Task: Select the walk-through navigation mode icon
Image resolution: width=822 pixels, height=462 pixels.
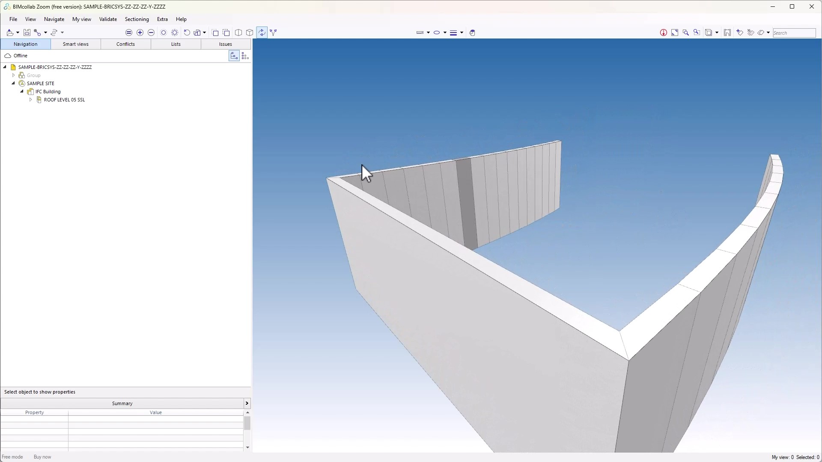Action: point(274,33)
